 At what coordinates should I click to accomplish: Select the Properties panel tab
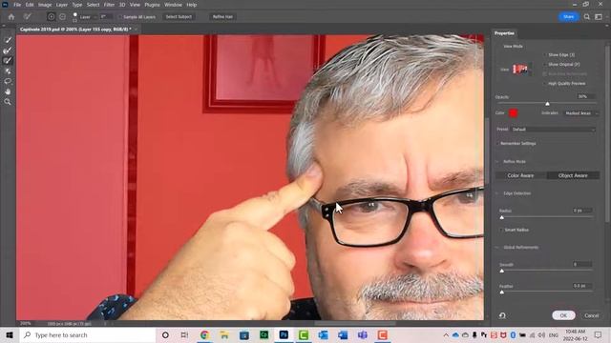[x=504, y=33]
